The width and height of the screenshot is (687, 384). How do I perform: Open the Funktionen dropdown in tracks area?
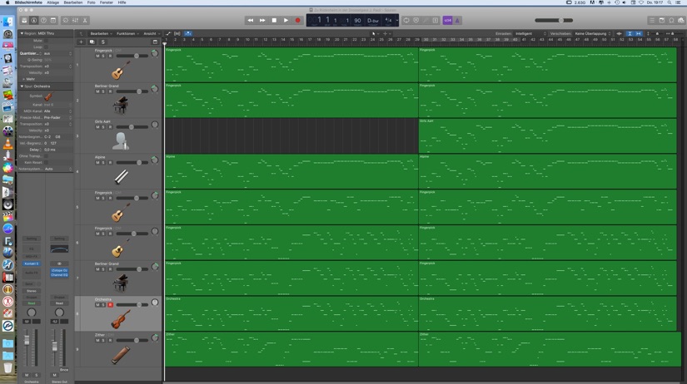pos(127,33)
